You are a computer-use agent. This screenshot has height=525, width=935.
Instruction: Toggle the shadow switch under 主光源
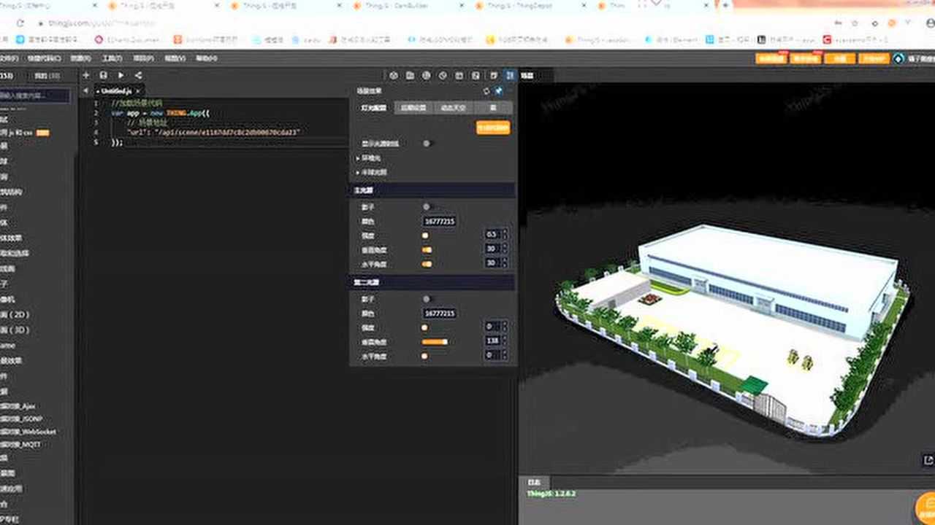tap(427, 206)
